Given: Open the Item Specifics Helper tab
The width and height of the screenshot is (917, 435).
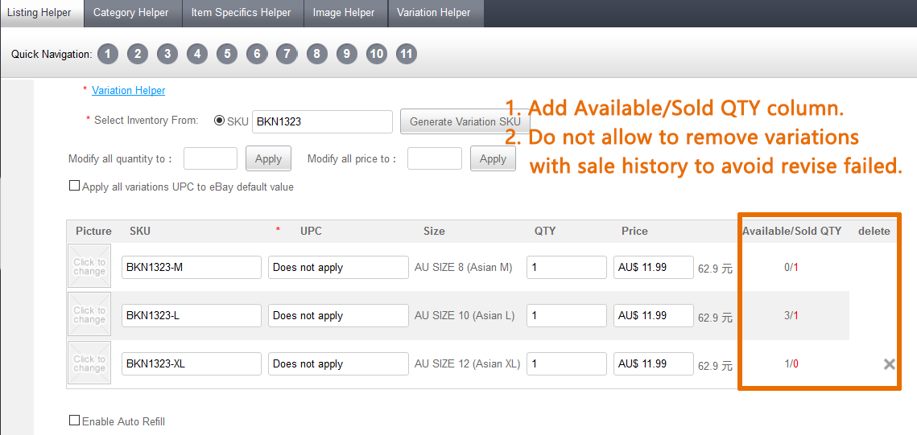Looking at the screenshot, I should click(241, 13).
